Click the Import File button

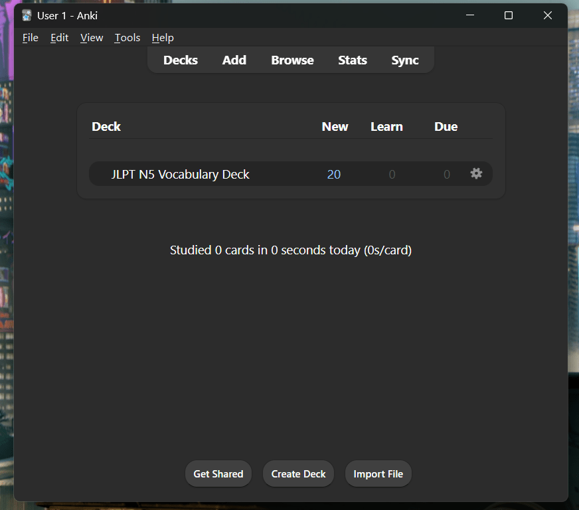pyautogui.click(x=378, y=474)
